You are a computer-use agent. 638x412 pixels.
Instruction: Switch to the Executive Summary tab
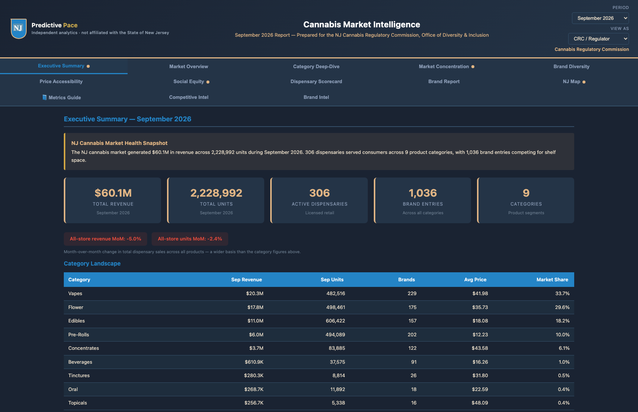coord(64,66)
